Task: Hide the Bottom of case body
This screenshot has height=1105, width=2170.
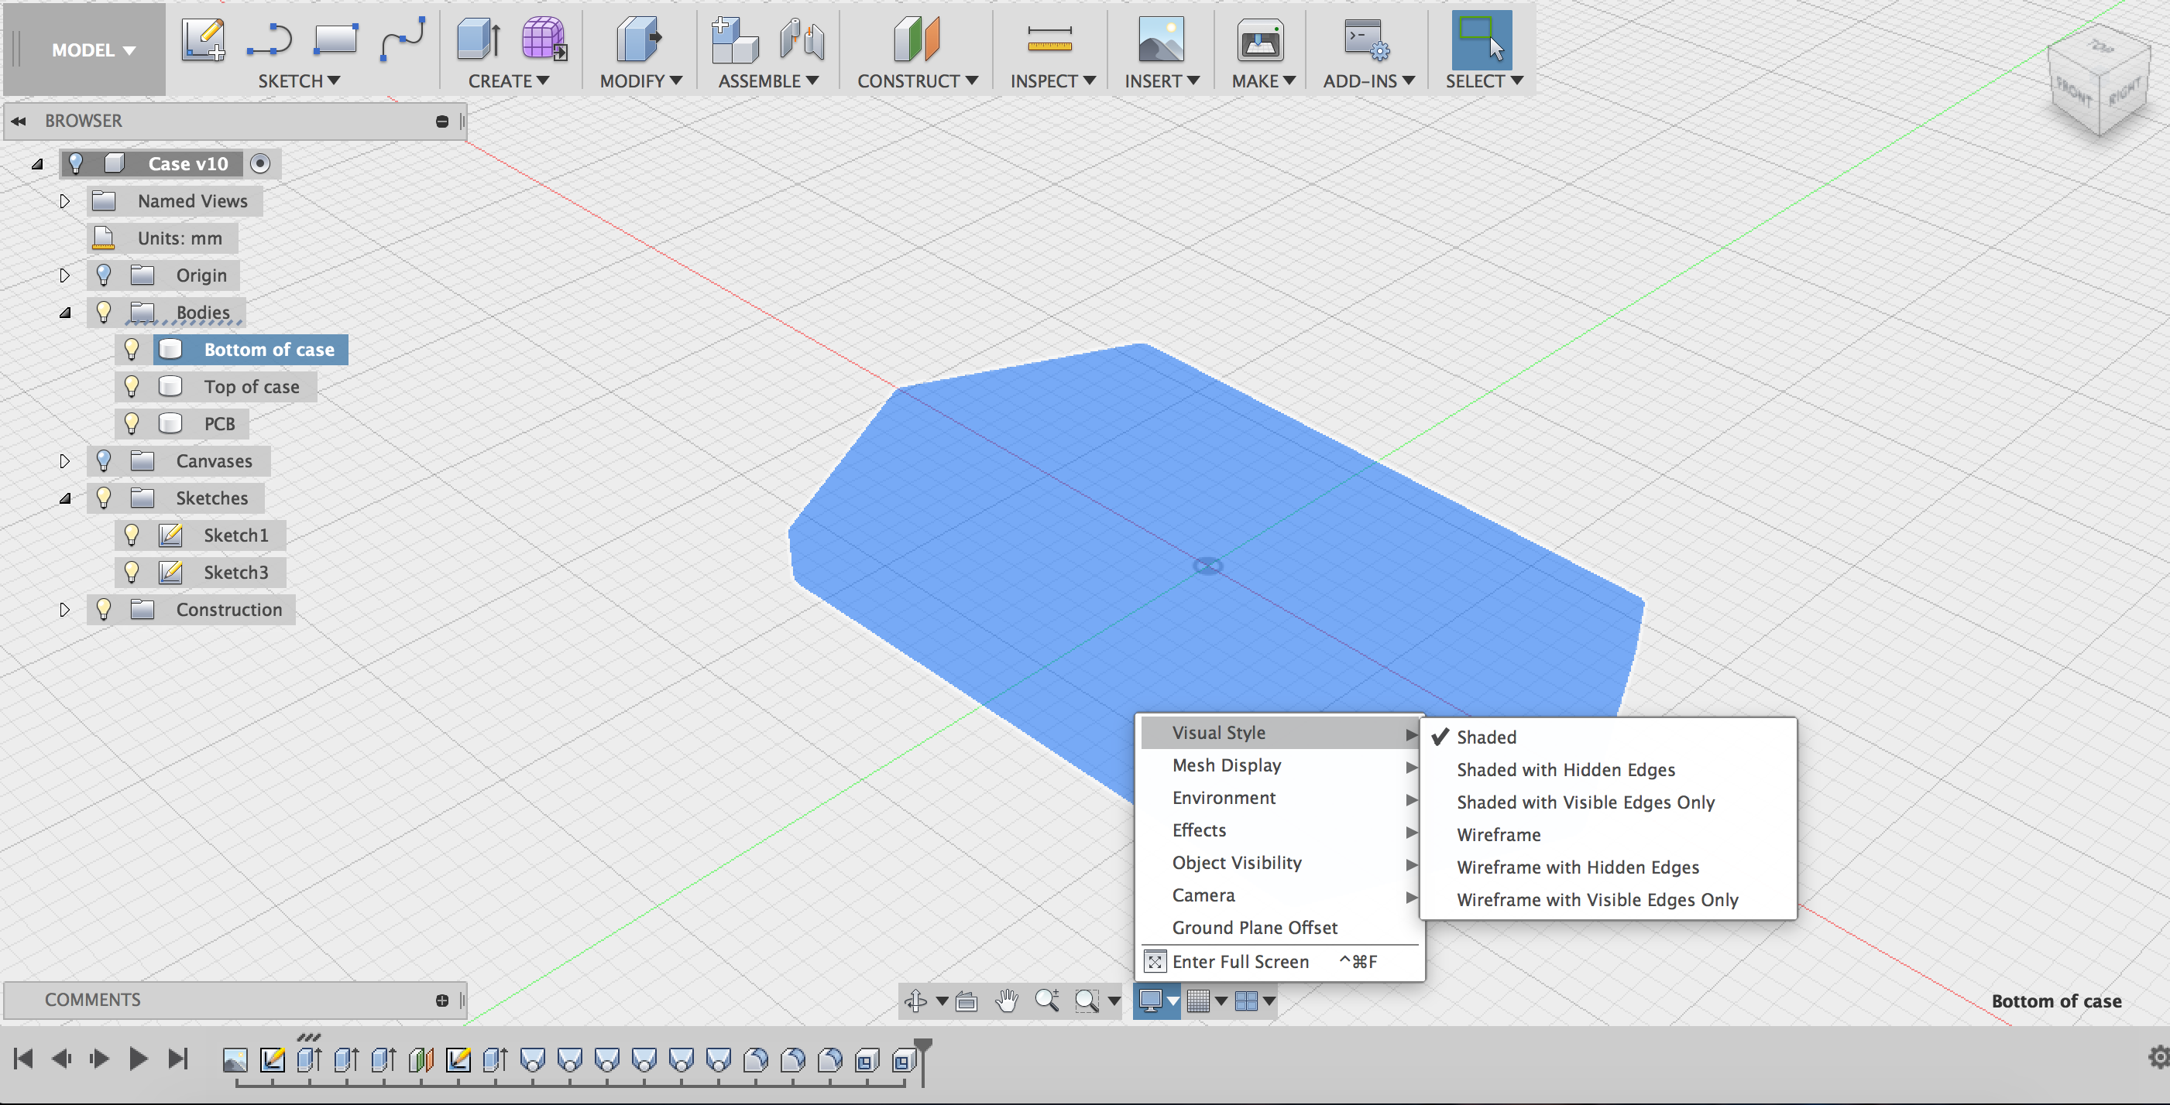Action: (x=132, y=349)
